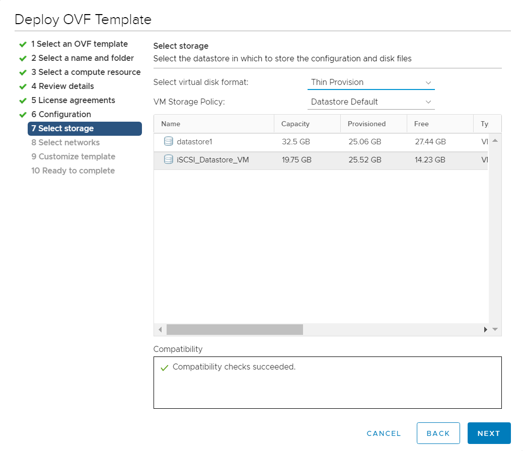Screen dimensions: 524x451
Task: Click the 'Compatibility checks succeeded.' message
Action: click(x=234, y=367)
